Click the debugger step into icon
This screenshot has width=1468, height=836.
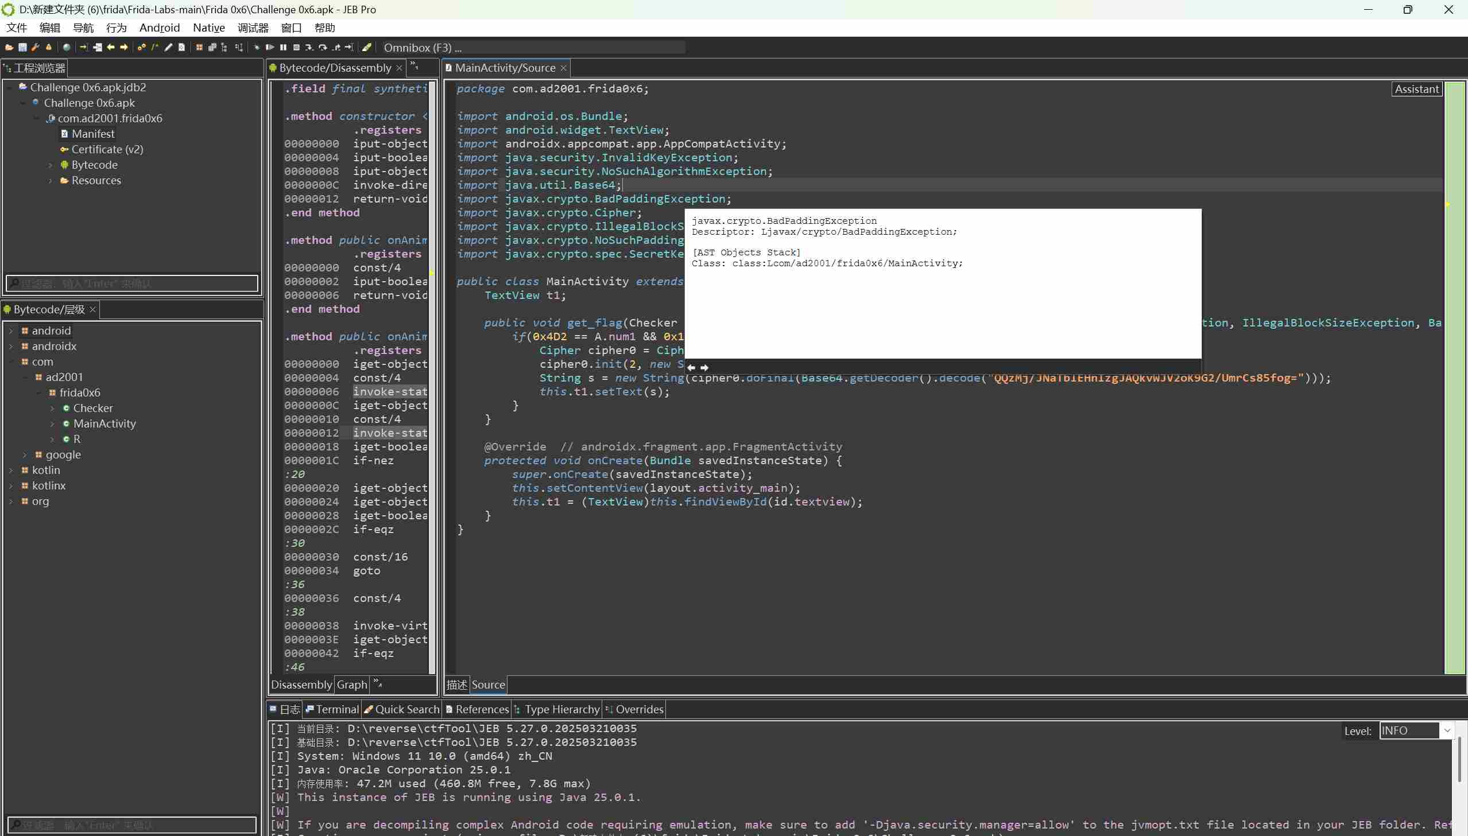click(x=309, y=47)
